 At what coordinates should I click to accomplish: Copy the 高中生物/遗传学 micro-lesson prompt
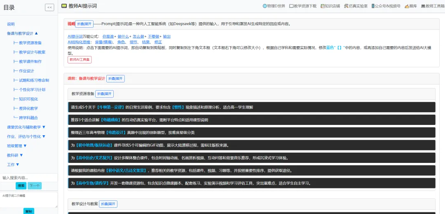(252, 183)
